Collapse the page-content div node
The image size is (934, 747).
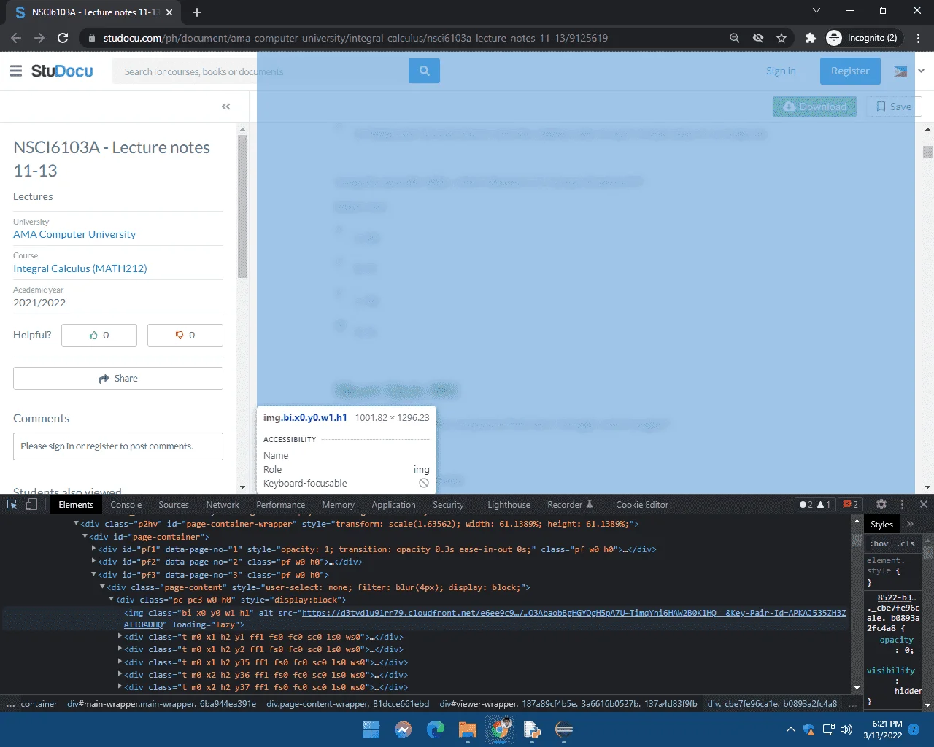(x=102, y=587)
